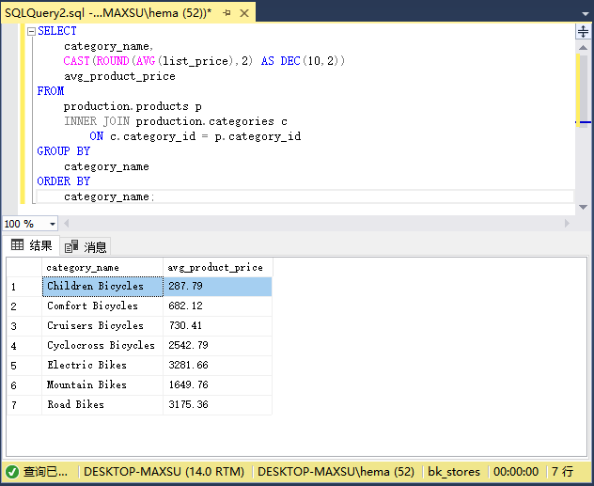Switch to the 结果 results tab
The image size is (594, 486).
31,245
